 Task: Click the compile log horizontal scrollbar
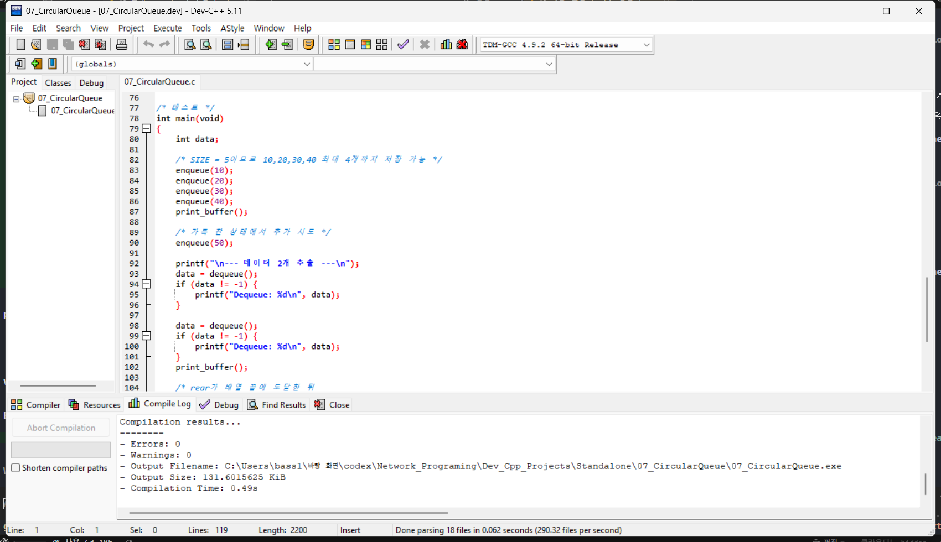288,513
